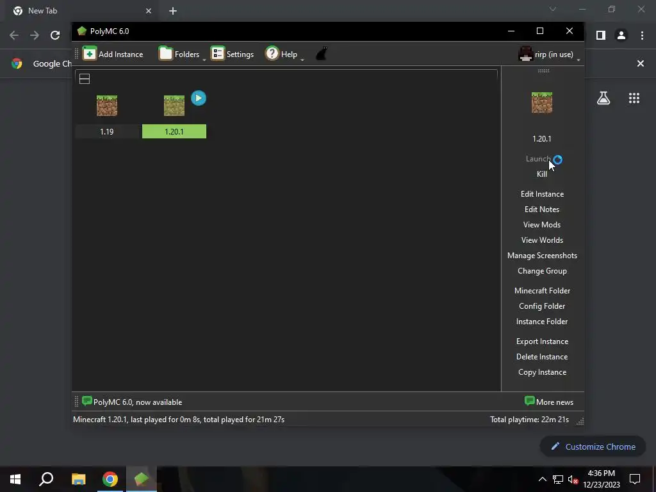Select the 1.20.1 instance grass block icon
Screen dimensions: 656x492
pos(174,106)
